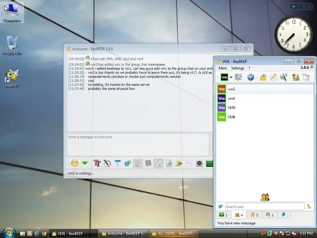The height and width of the screenshot is (238, 317).
Task: Switch to 'everyone - BeeBEEP' taskbar button
Action: [x=124, y=233]
